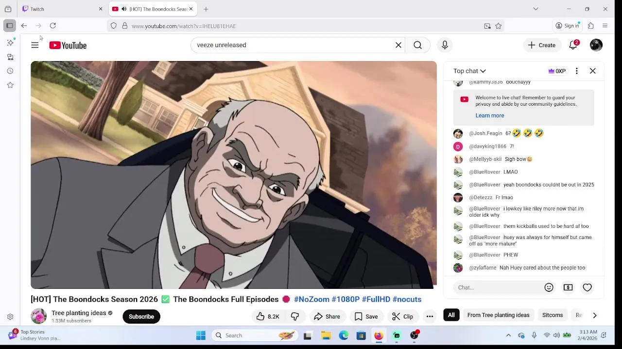The height and width of the screenshot is (349, 622).
Task: Go to YouTube home via logo
Action: 68,45
